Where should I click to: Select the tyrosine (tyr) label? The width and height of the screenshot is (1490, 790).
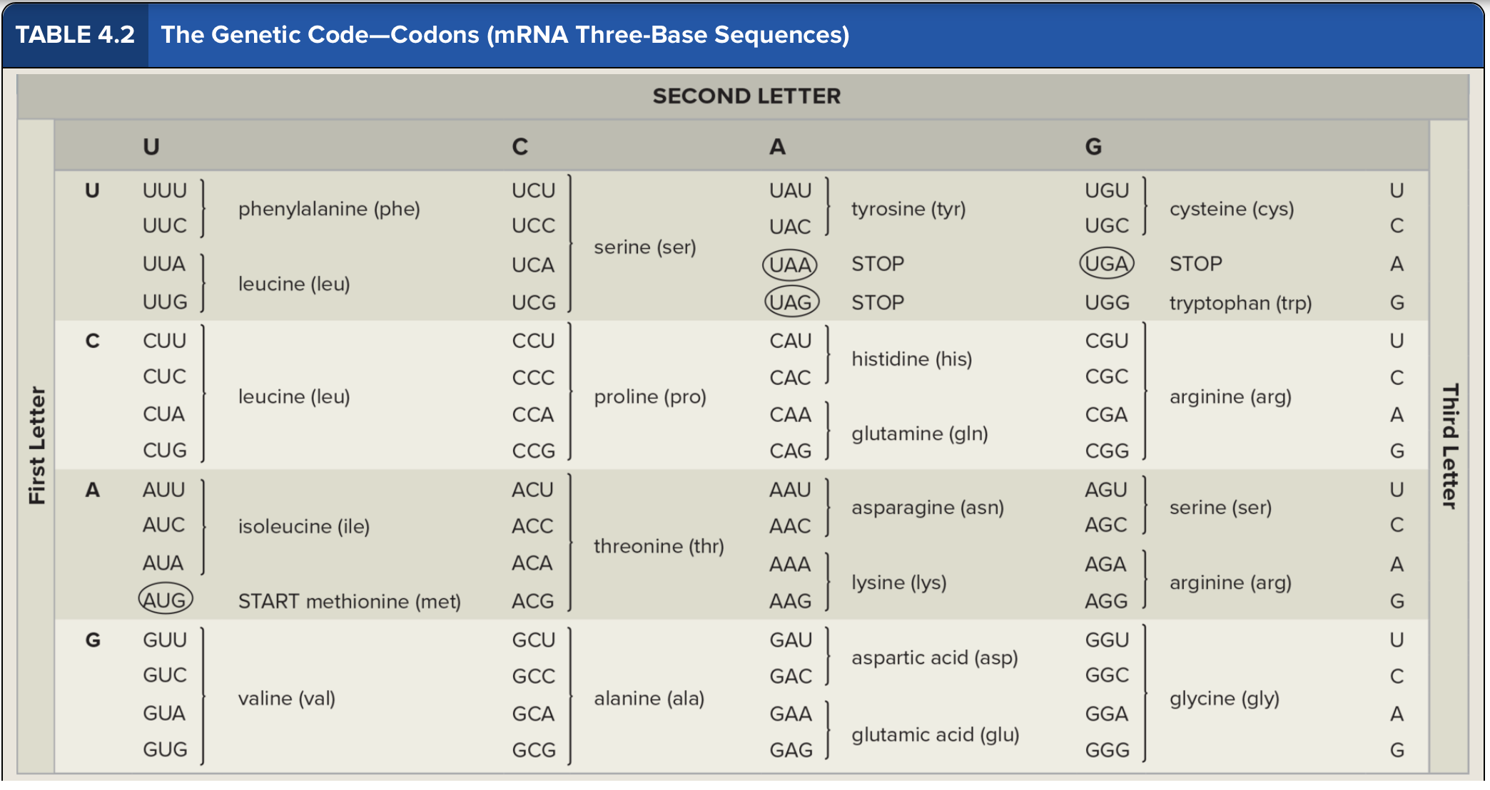coord(908,209)
